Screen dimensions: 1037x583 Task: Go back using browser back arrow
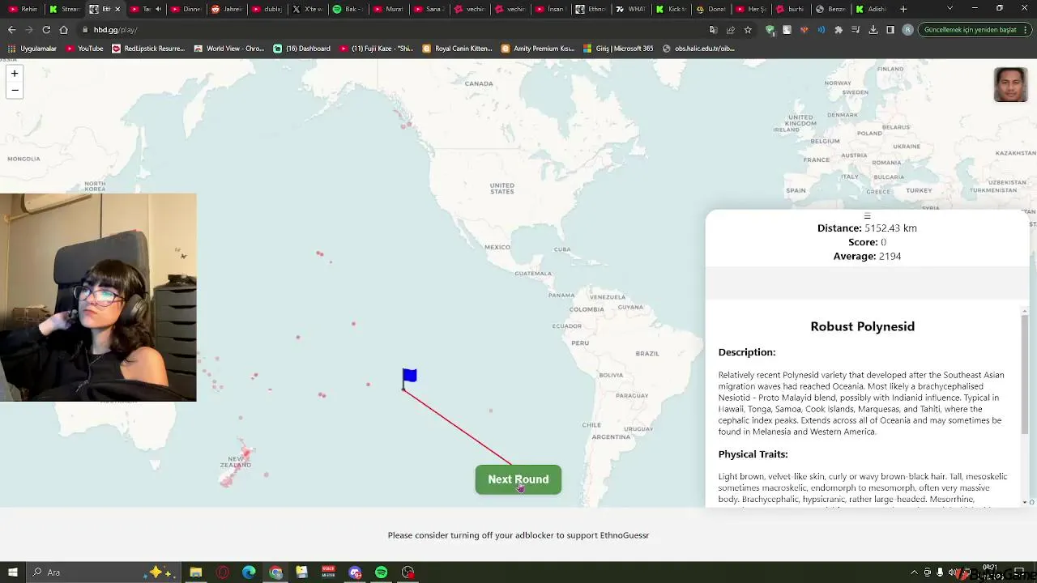(11, 30)
